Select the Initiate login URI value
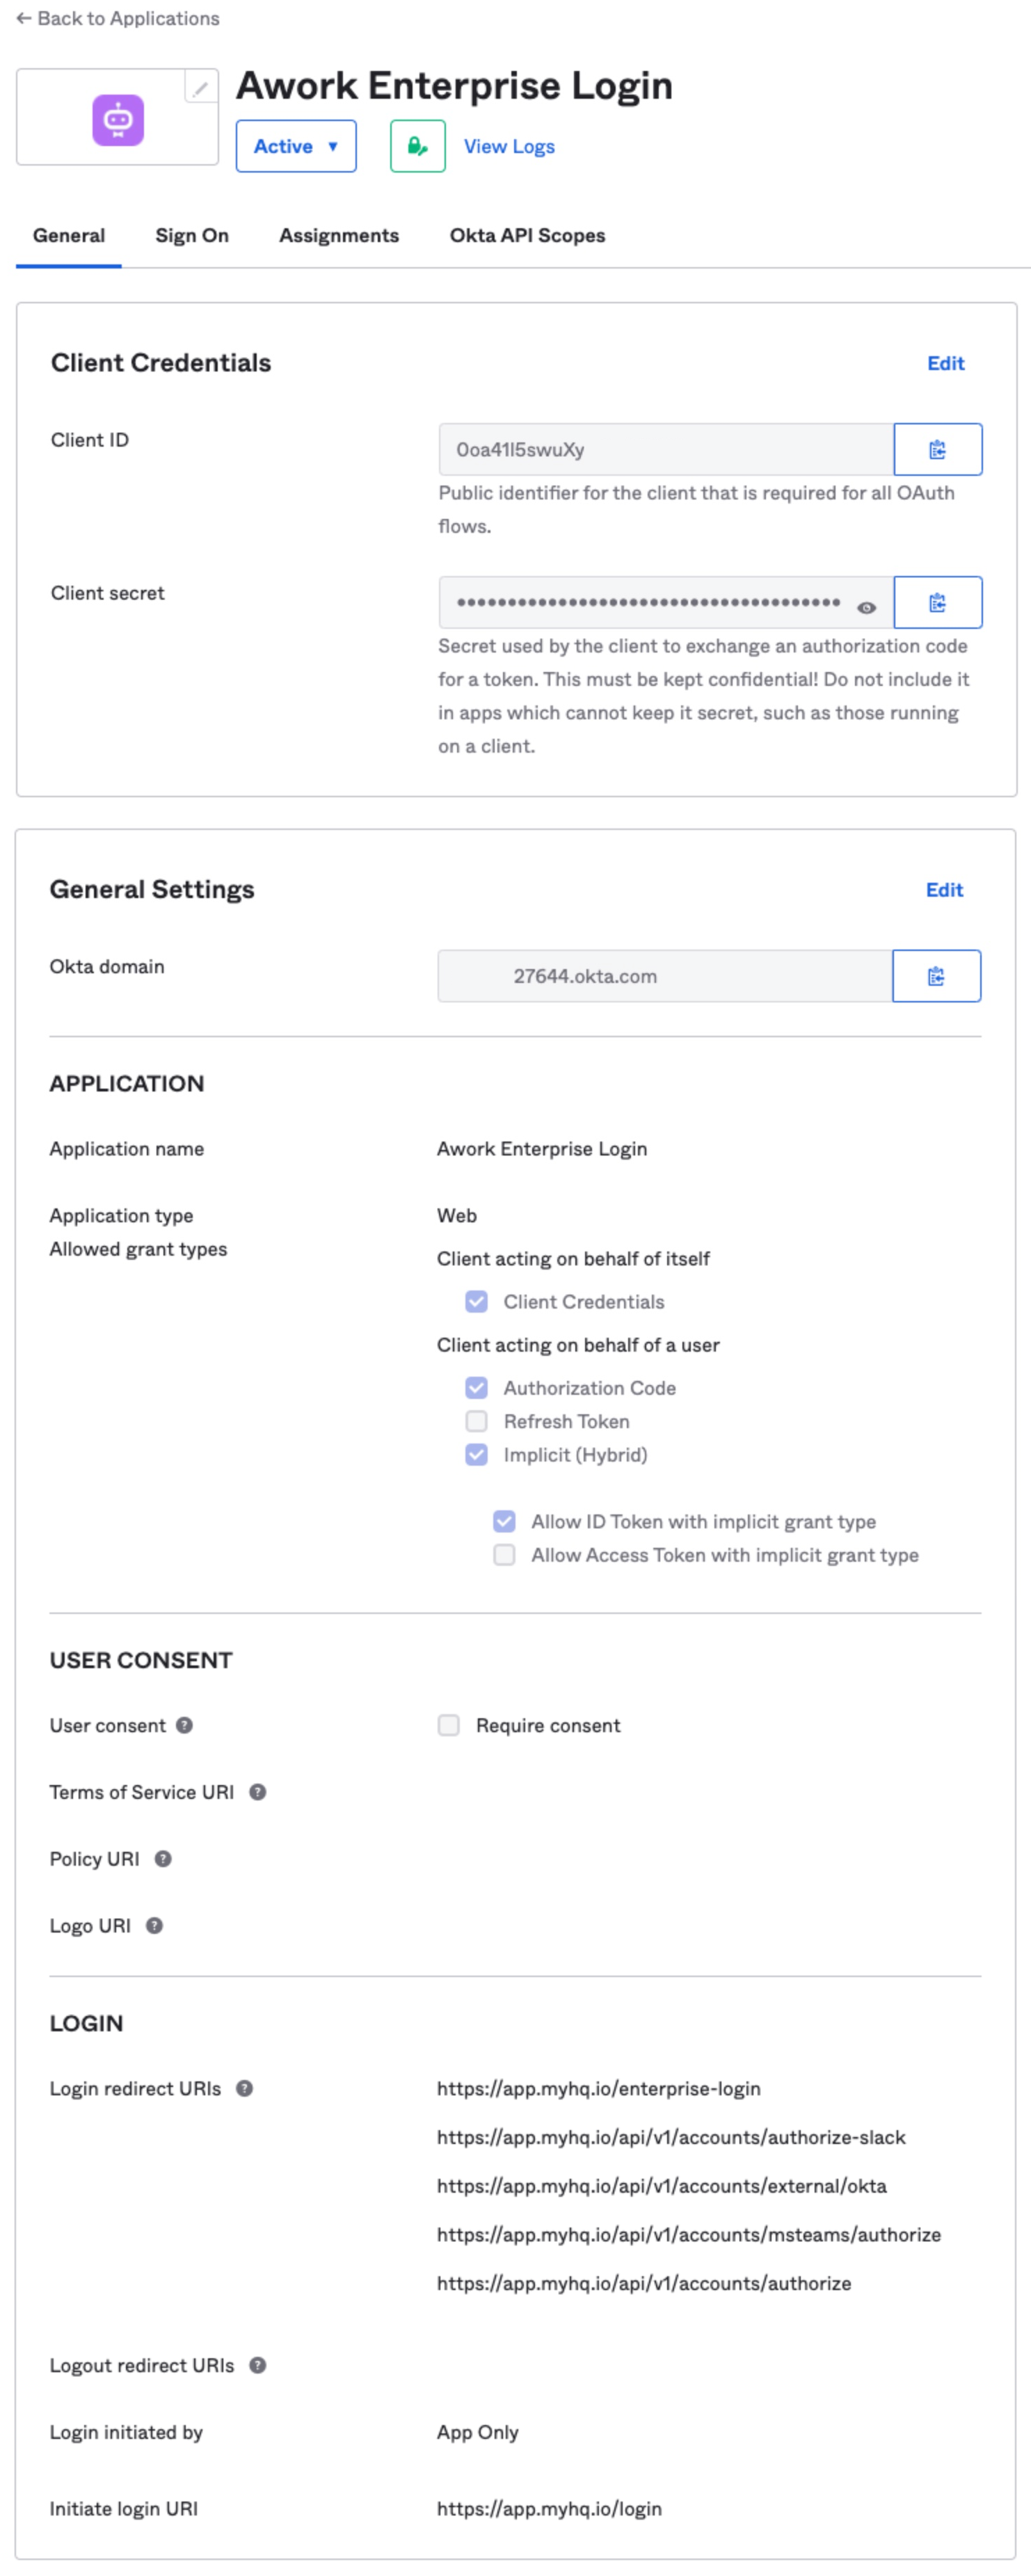 [x=549, y=2509]
